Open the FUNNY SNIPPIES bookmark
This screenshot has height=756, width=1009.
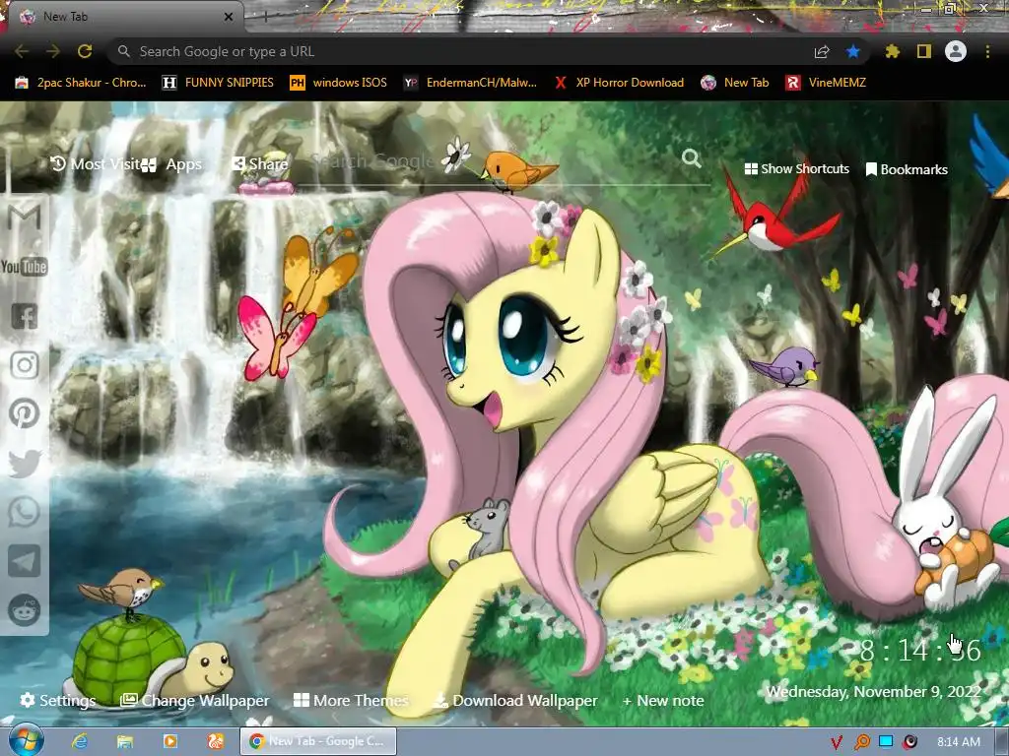tap(218, 83)
